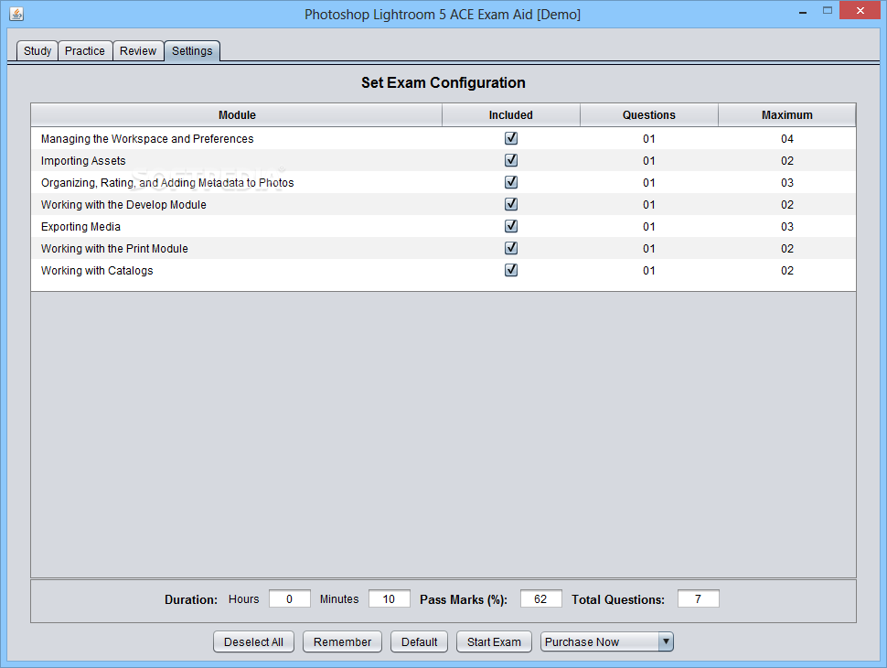Restore settings with Default button
Viewport: 887px width, 668px height.
[419, 642]
